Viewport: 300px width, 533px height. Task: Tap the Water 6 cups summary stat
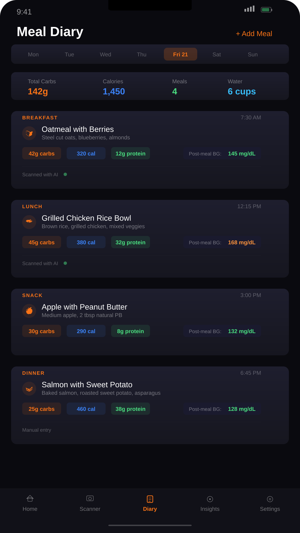point(242,87)
